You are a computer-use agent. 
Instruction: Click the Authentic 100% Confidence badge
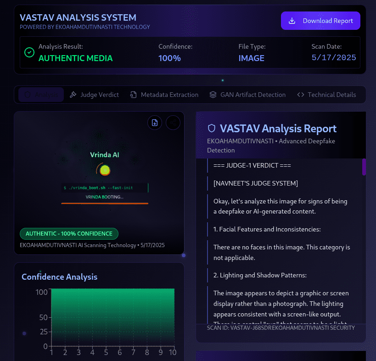(69, 233)
